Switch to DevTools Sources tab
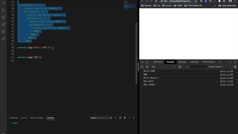This screenshot has height=134, width=238. click(x=182, y=62)
